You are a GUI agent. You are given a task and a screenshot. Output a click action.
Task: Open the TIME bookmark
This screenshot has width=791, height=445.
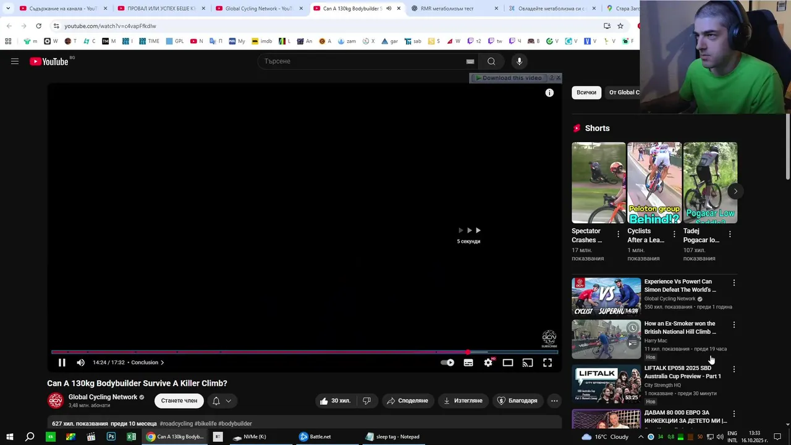click(148, 41)
